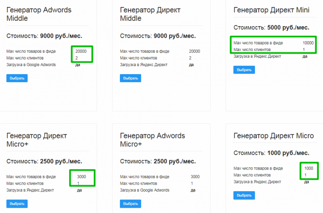Click Max число товаров в фиде, Директ Micro+
Viewport: 323px width, 213px height.
coord(31,177)
